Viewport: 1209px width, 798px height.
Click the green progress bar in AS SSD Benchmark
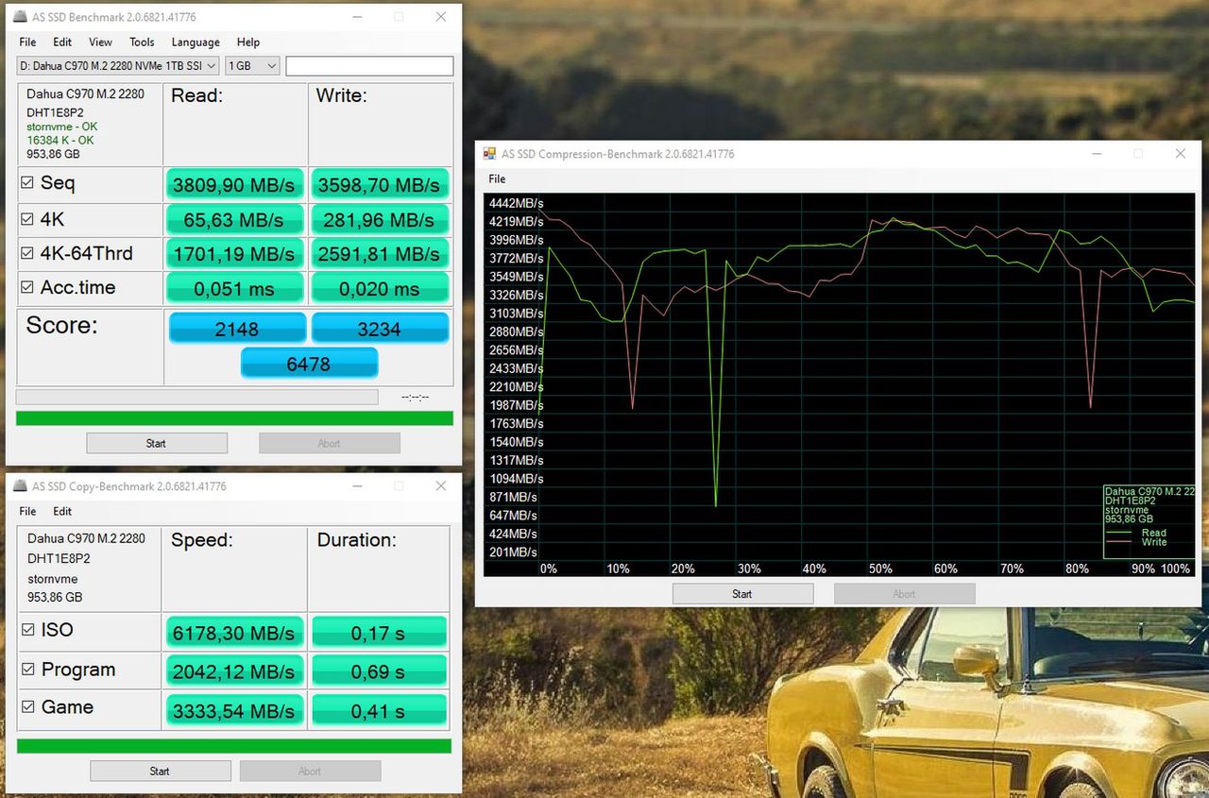(x=234, y=418)
